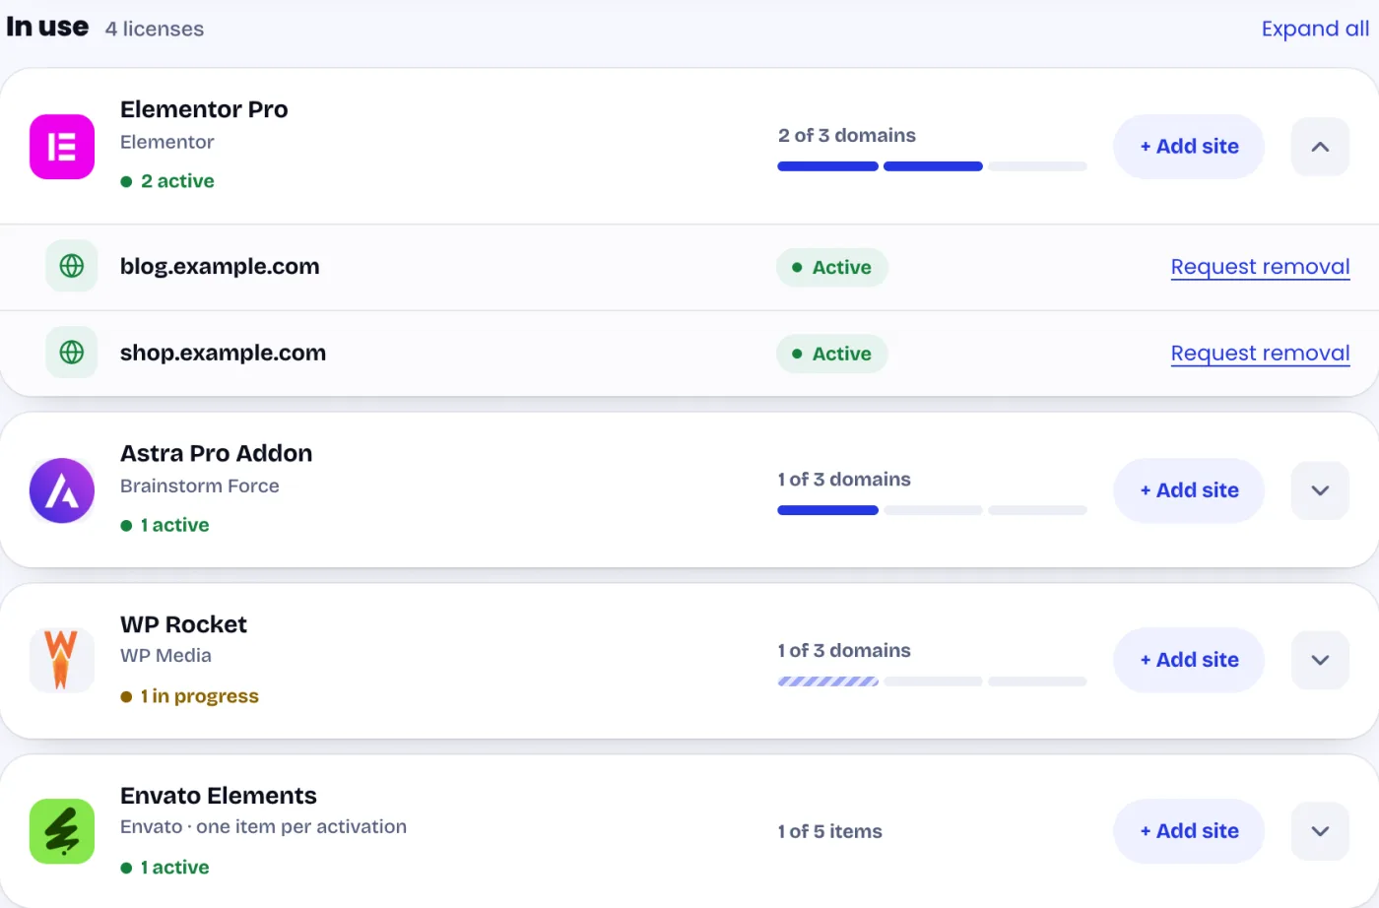Click the Astra Pro Addon logo icon
Viewport: 1379px width, 908px height.
(62, 490)
